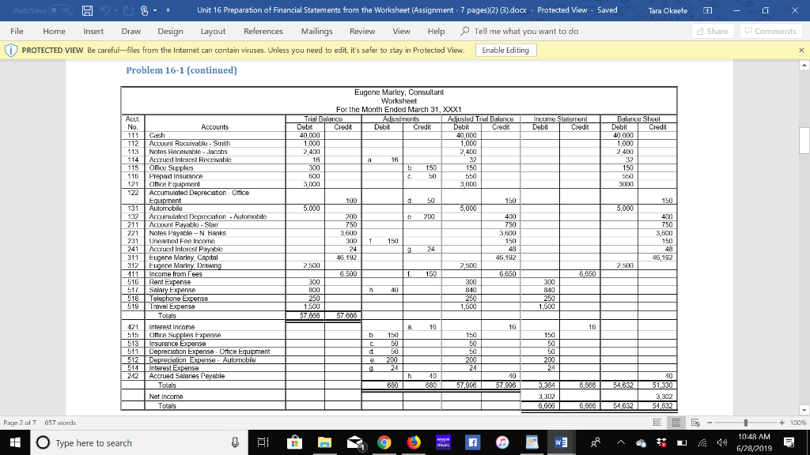Click the Zoom In plus icon
The height and width of the screenshot is (455, 810).
[x=782, y=423]
